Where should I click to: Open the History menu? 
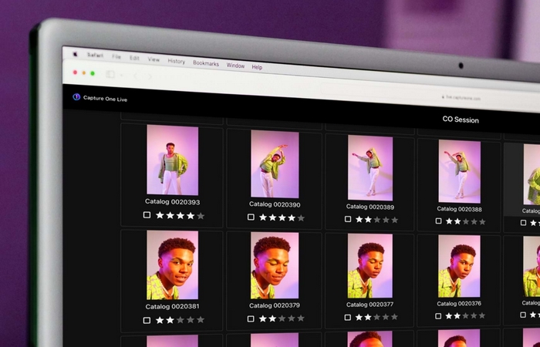pyautogui.click(x=177, y=61)
